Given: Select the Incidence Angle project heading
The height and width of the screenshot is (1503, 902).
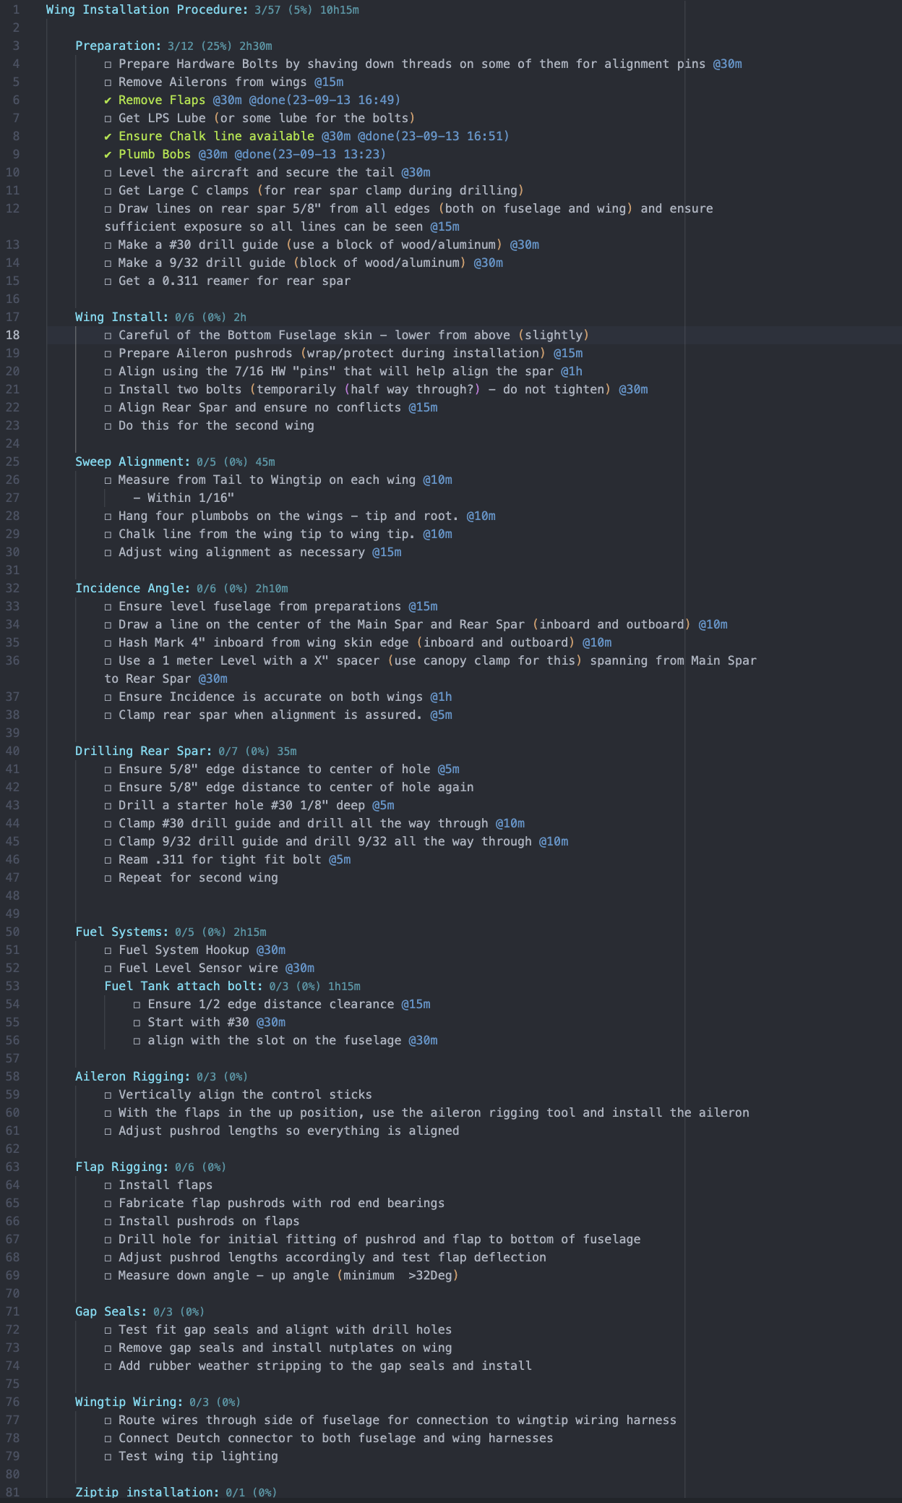Looking at the screenshot, I should click(x=132, y=588).
